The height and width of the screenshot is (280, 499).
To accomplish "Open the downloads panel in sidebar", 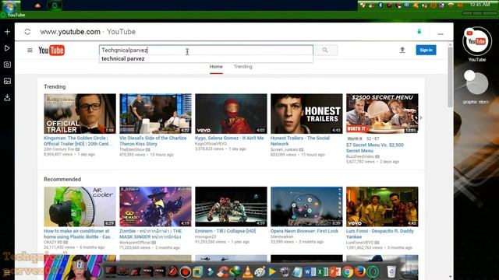I will coord(7,97).
